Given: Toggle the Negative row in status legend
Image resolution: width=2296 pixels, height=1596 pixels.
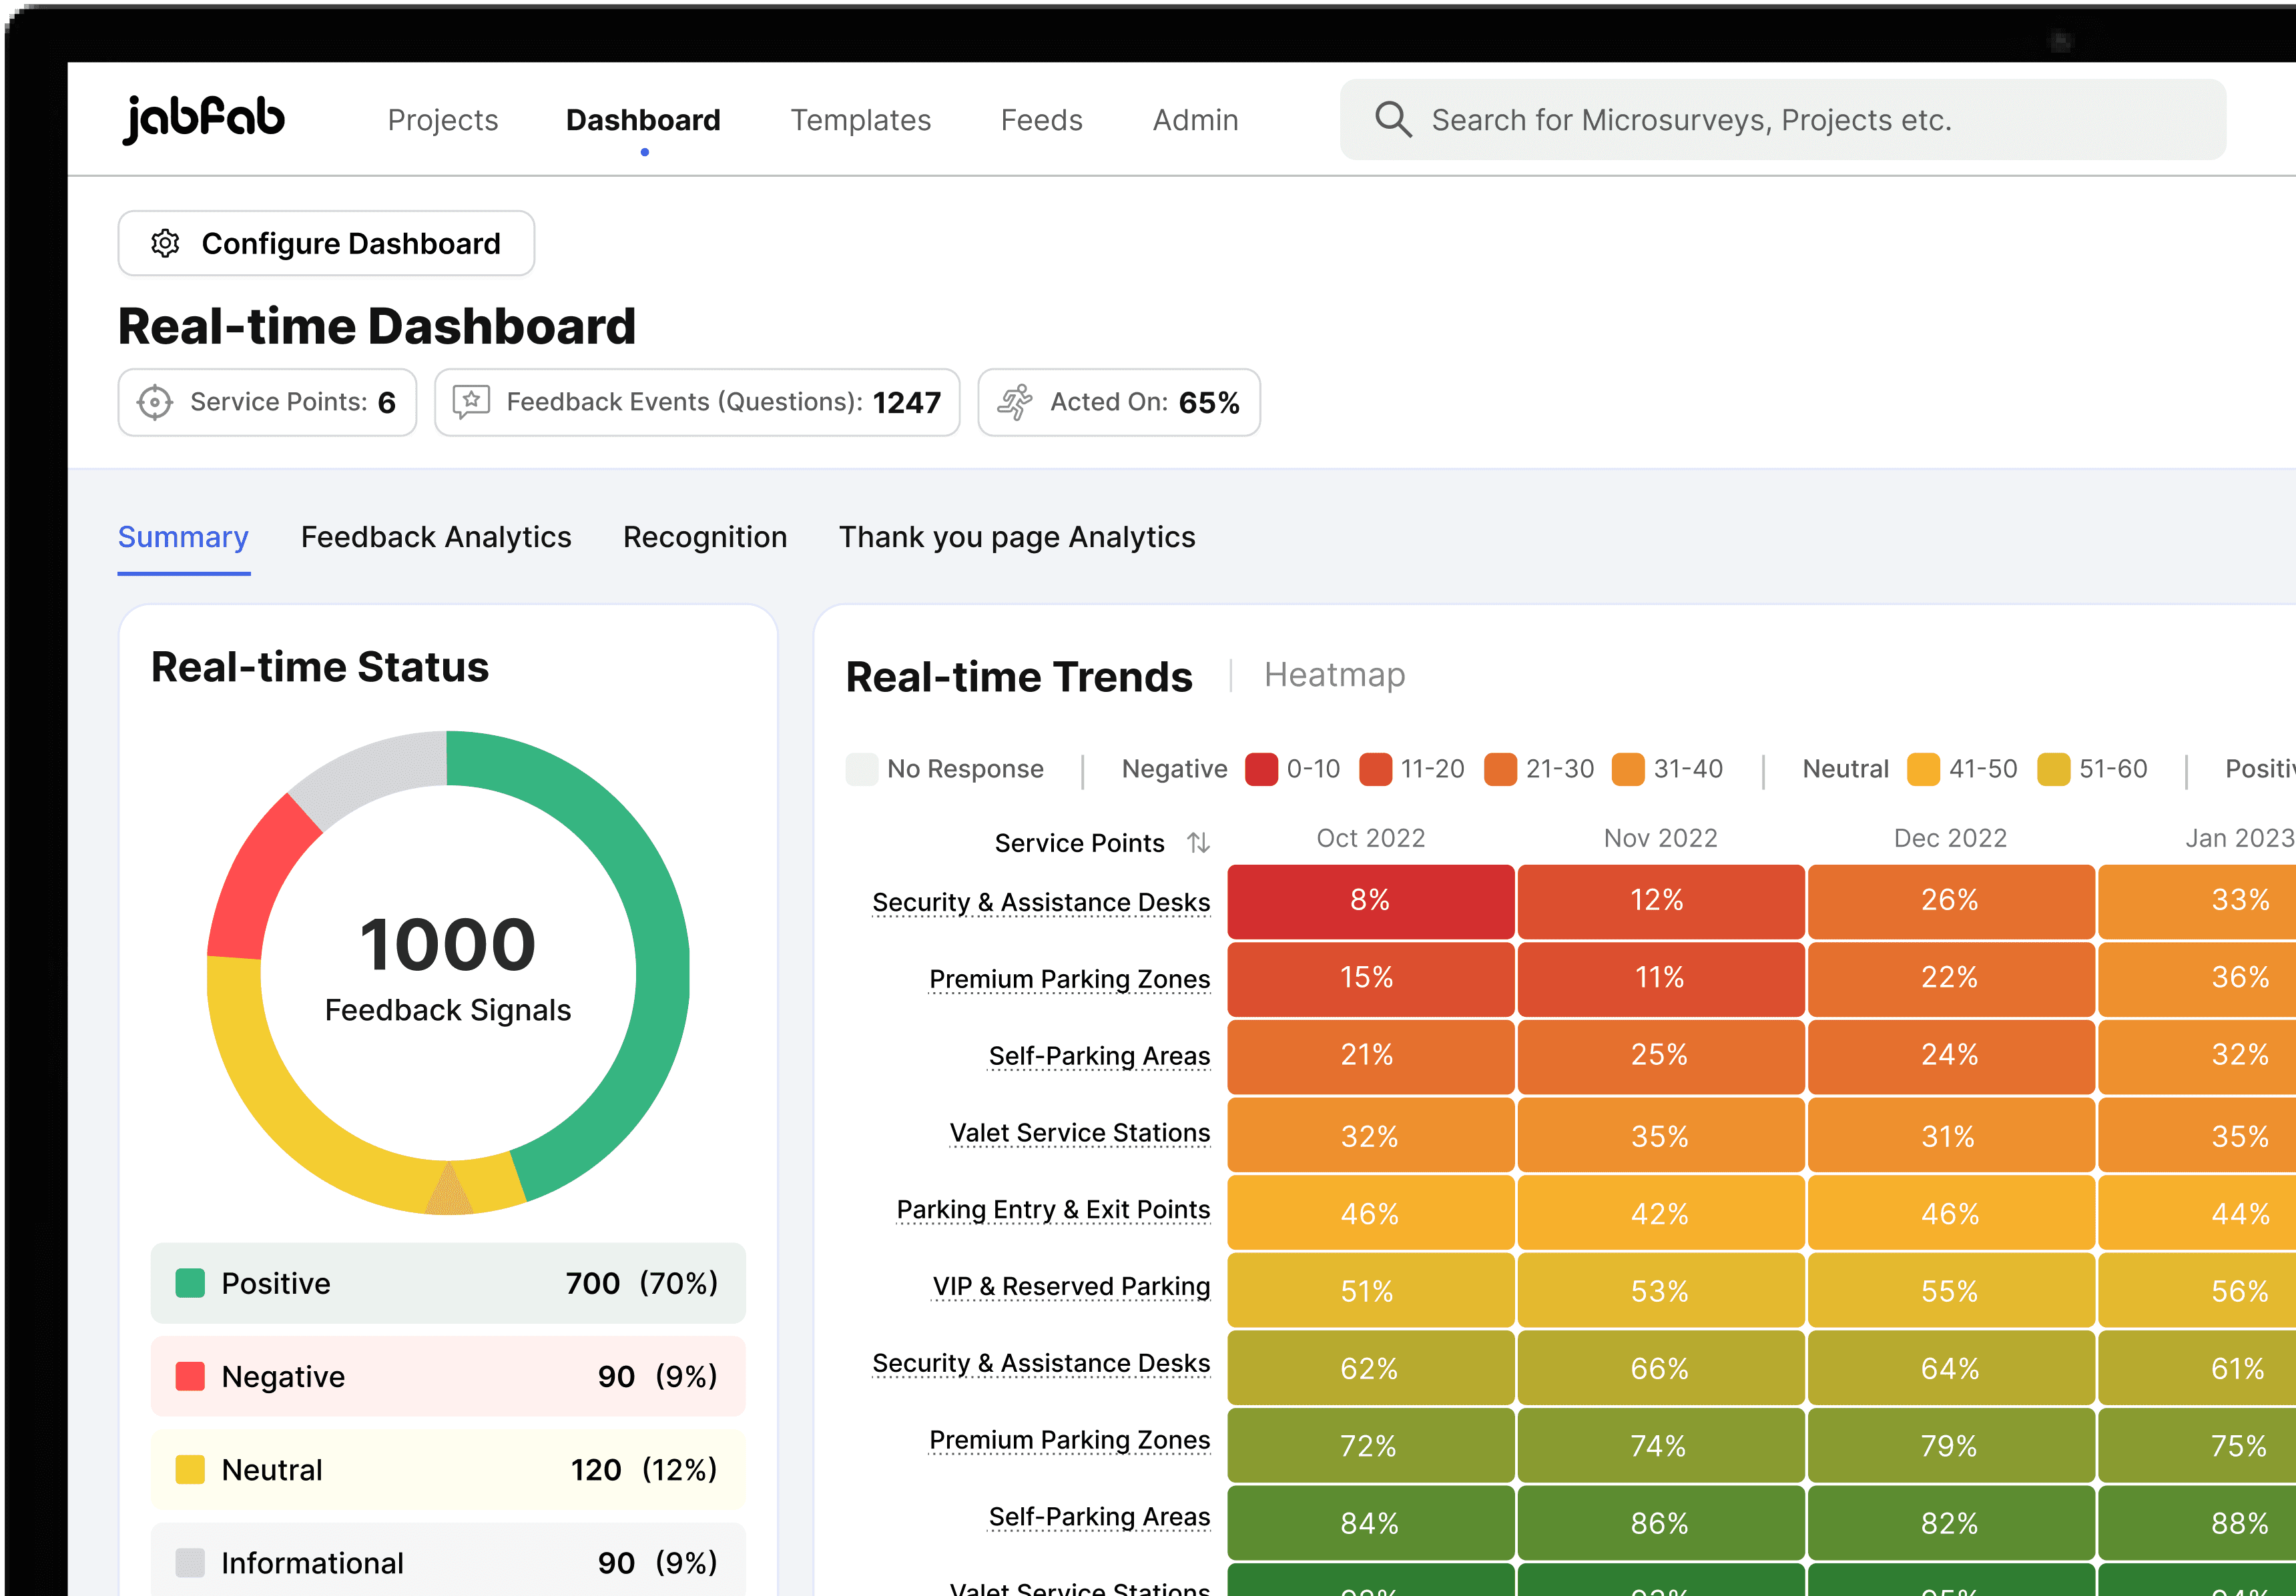Looking at the screenshot, I should point(448,1376).
